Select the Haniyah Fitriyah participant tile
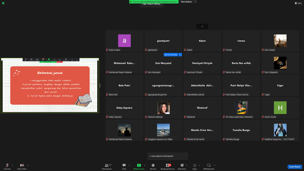Viewport: 304px width, 171px height. coord(202,63)
